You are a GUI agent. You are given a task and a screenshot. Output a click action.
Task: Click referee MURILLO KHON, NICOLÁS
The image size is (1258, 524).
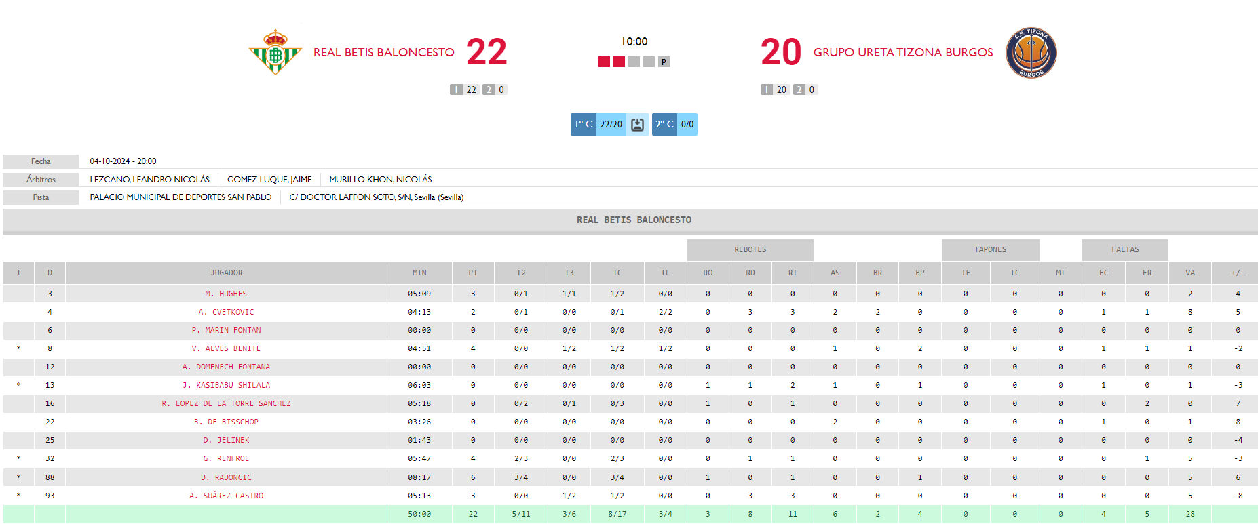[381, 180]
